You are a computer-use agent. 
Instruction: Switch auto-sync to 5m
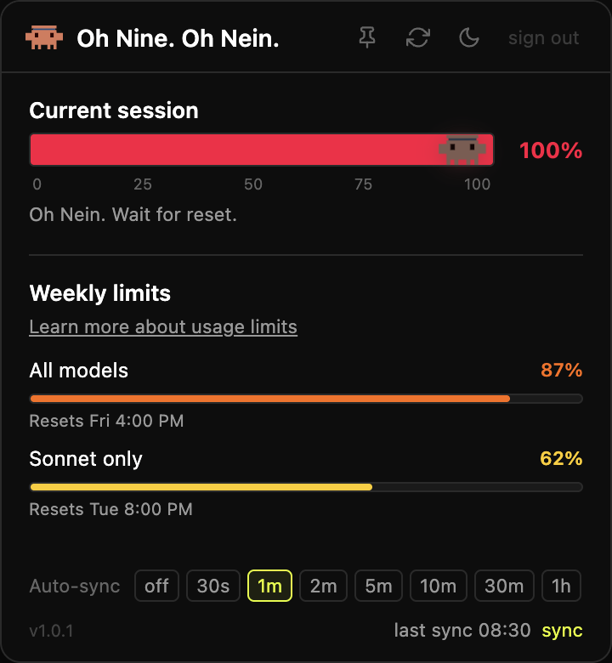(378, 586)
